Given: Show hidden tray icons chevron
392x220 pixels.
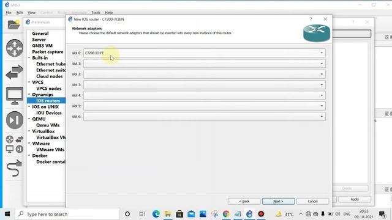Looking at the screenshot, I should (301, 214).
